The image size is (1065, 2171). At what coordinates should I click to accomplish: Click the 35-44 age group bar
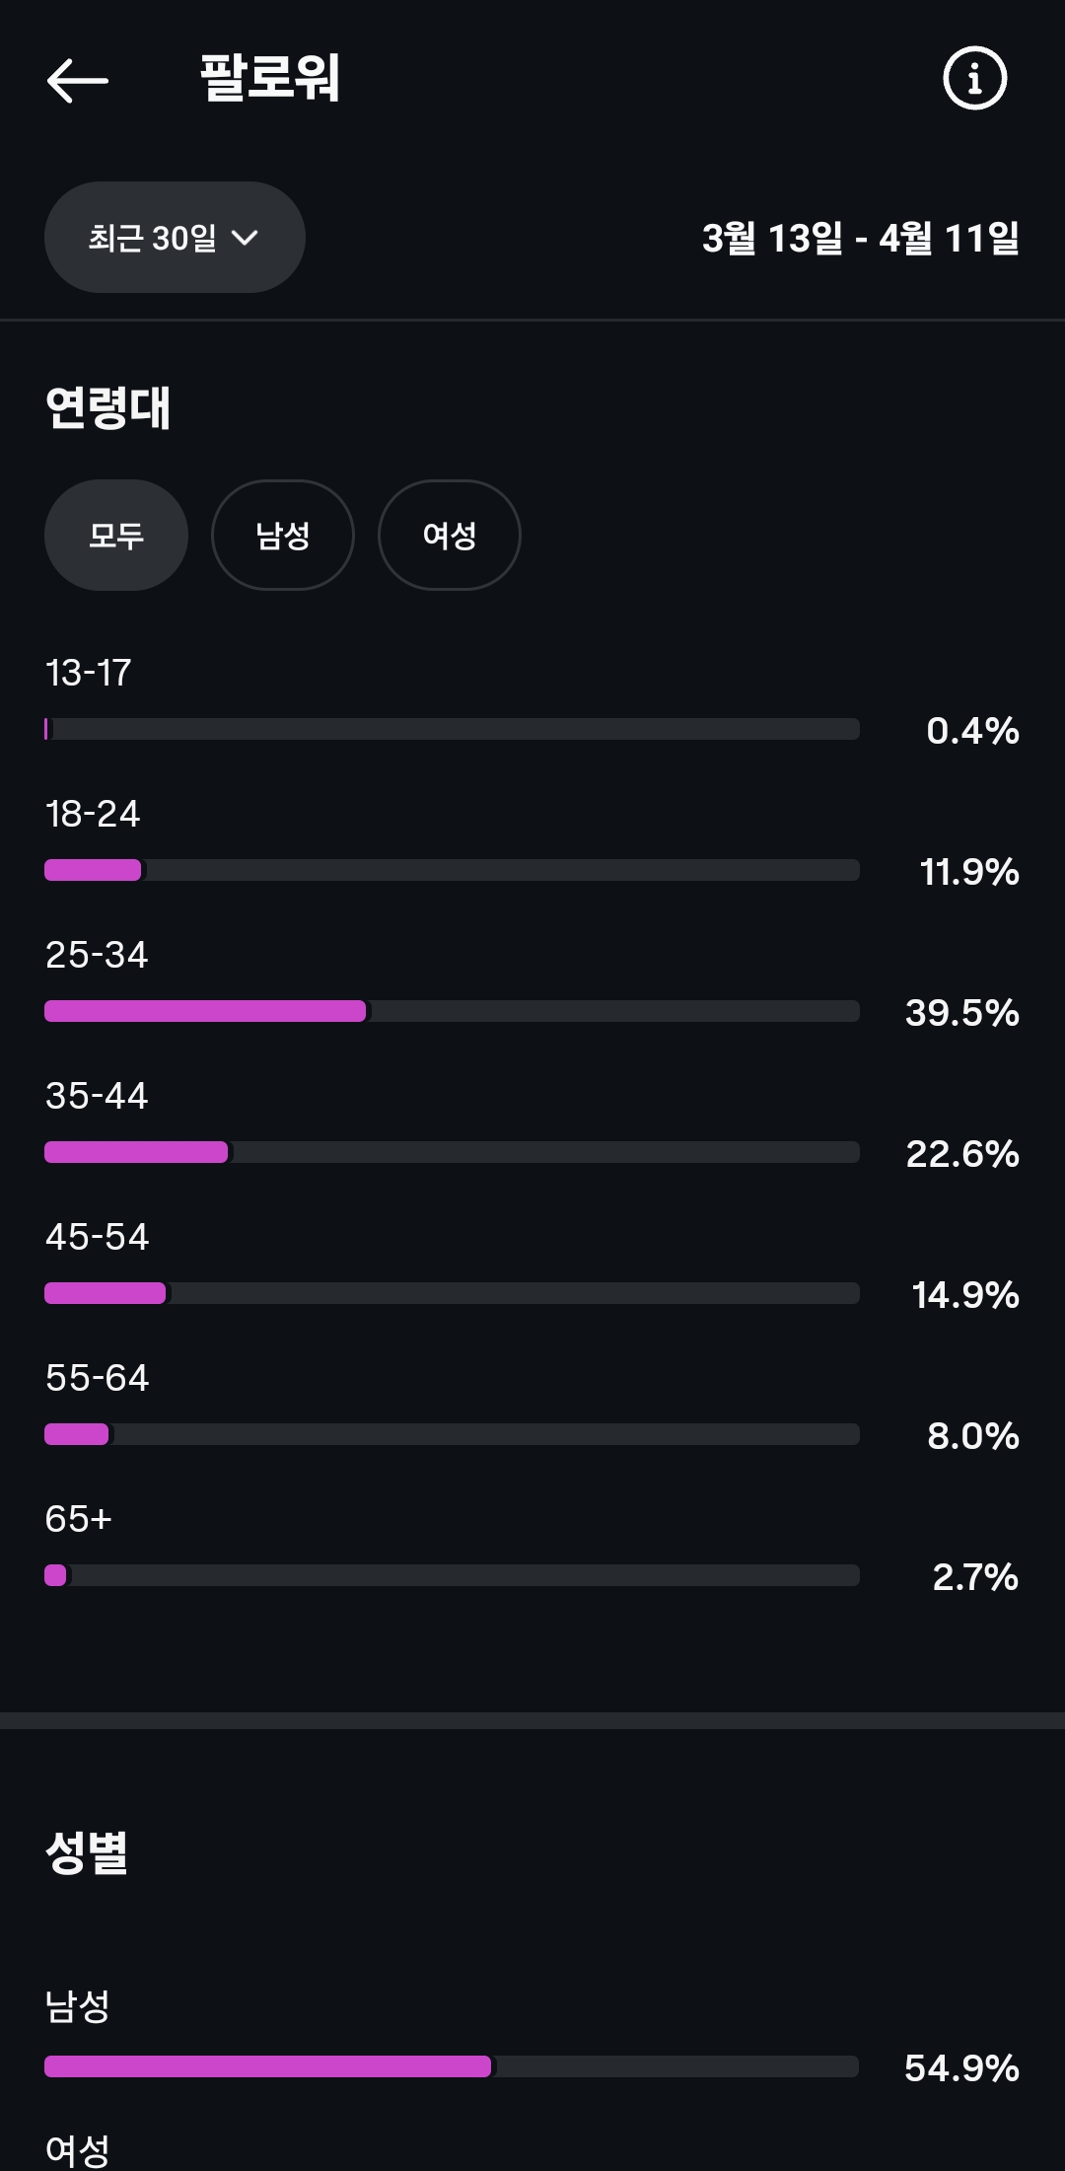[x=452, y=1152]
